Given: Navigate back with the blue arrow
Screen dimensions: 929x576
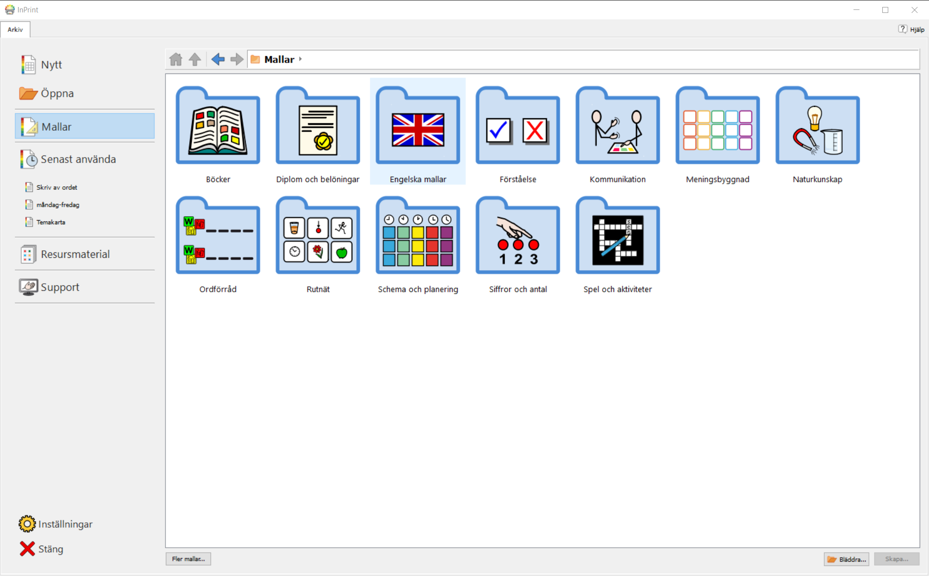Looking at the screenshot, I should coord(218,60).
